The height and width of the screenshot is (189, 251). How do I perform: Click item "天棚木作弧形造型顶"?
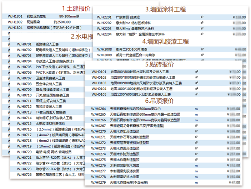(125, 154)
